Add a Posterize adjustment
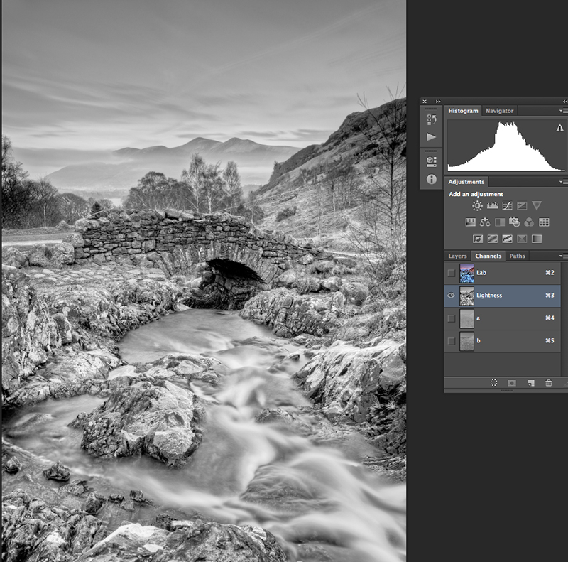Viewport: 568px width, 562px height. 492,239
